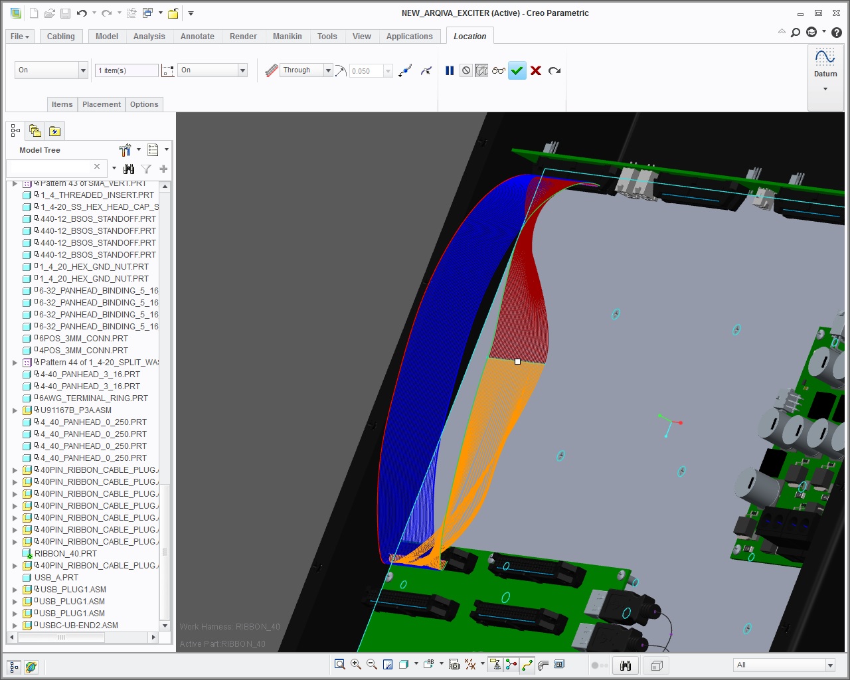850x680 pixels.
Task: Click the glasses verify preview icon
Action: (499, 70)
